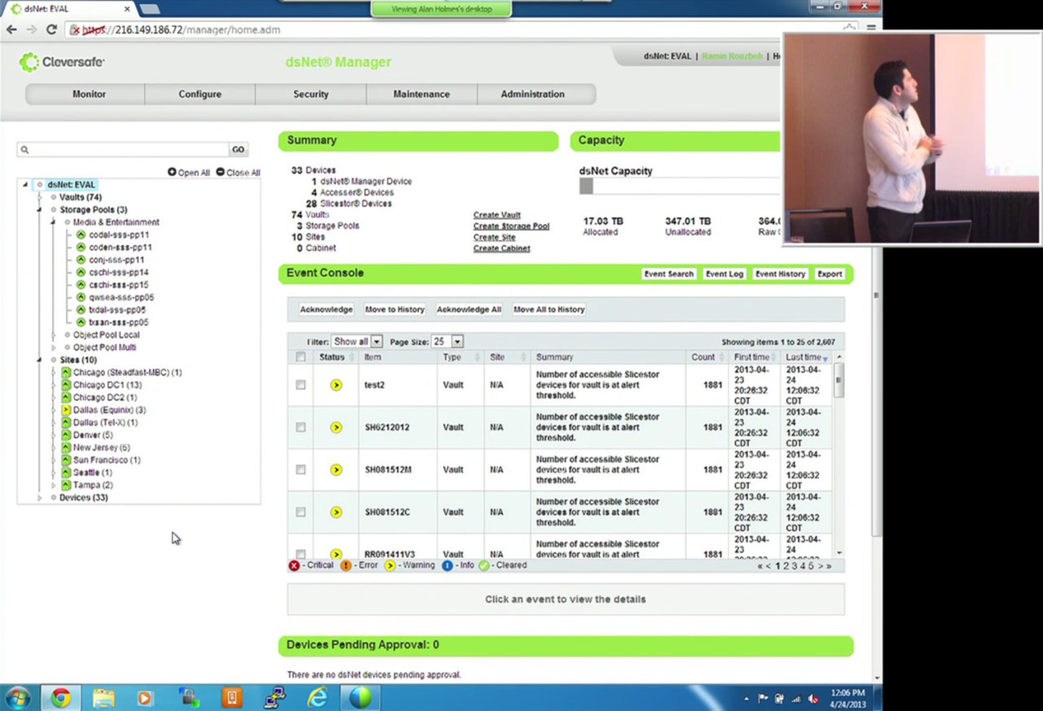Image resolution: width=1043 pixels, height=711 pixels.
Task: Click the Export button in Event Console
Action: point(829,274)
